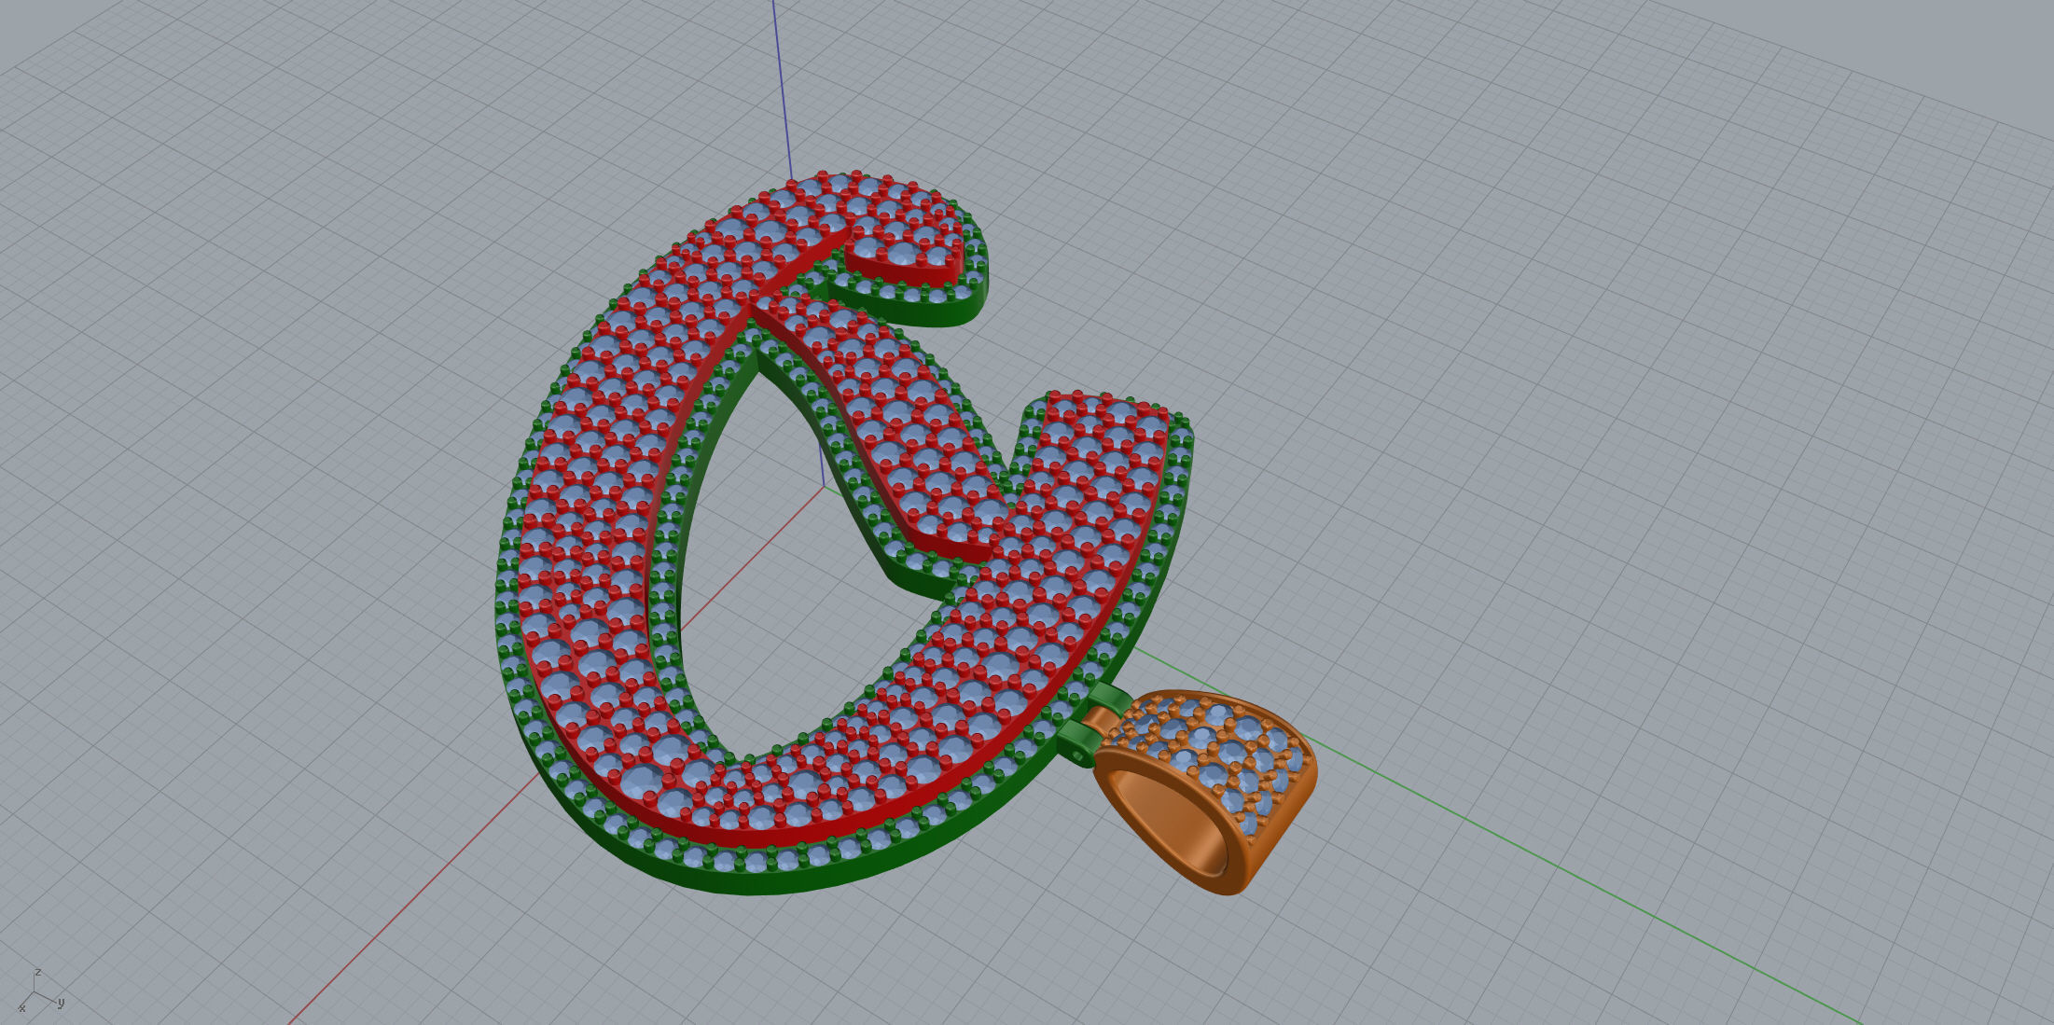Viewport: 2054px width, 1025px height.
Task: Pick the blue vertical Z axis line
Action: (782, 89)
